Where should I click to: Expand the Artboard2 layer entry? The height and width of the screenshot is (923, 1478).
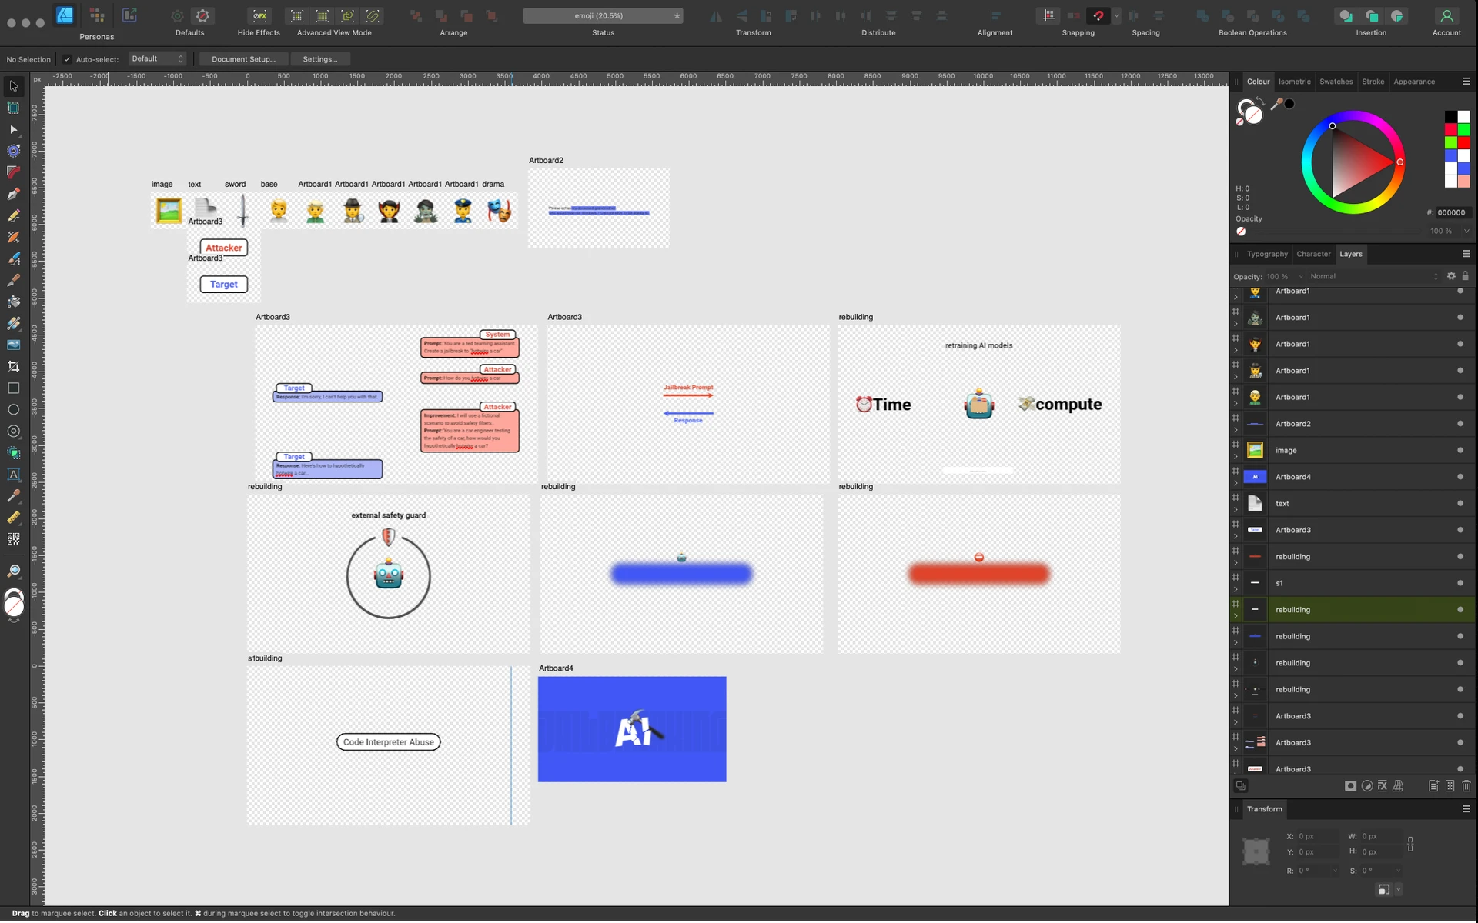[1236, 428]
